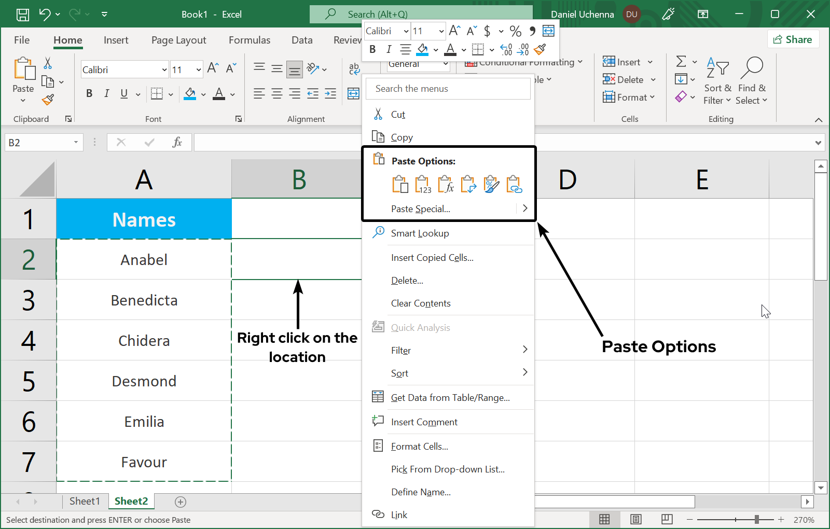Viewport: 830px width, 529px height.
Task: Open the Formulas ribbon tab
Action: [249, 40]
